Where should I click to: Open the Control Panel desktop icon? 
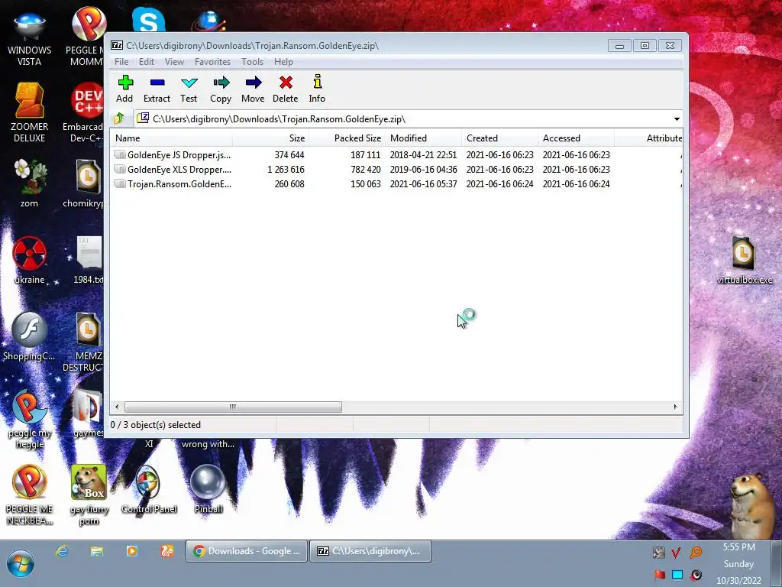point(149,490)
